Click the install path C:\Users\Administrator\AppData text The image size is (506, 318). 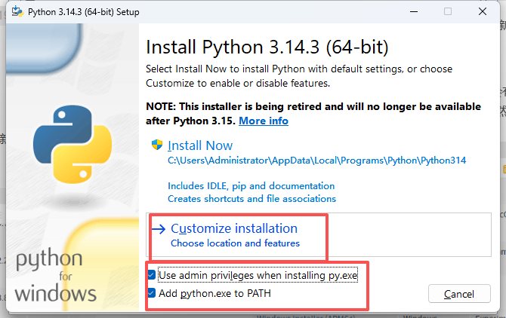(316, 161)
